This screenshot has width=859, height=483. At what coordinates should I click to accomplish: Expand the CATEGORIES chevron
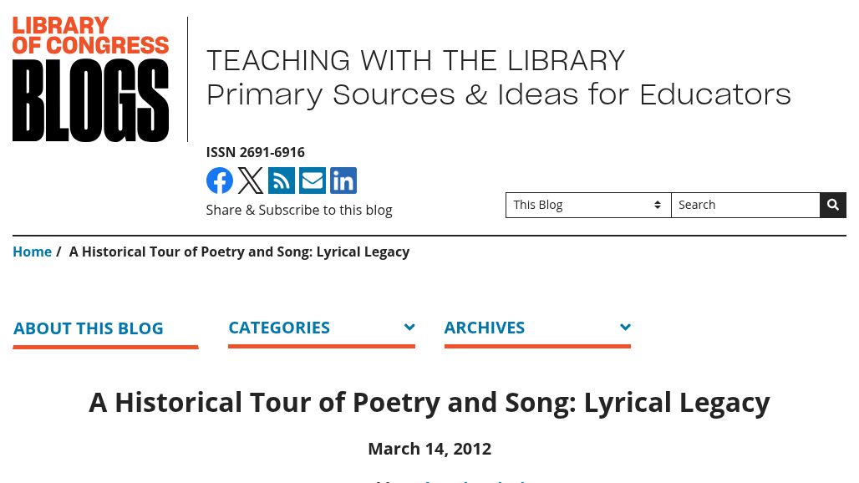(409, 327)
